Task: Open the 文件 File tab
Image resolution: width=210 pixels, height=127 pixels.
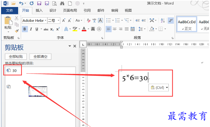Action: [x=9, y=10]
